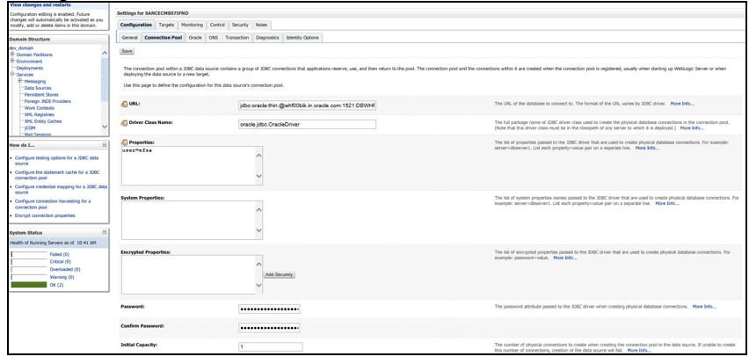Collapse the How do I panel
Image resolution: width=749 pixels, height=357 pixels.
[x=104, y=144]
